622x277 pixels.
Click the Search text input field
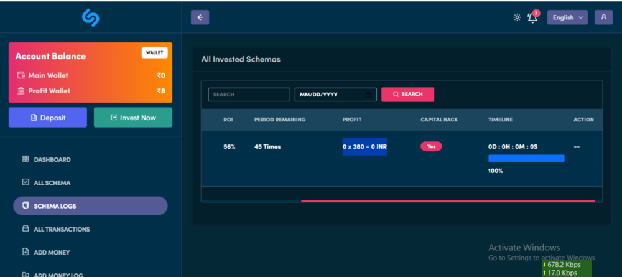point(249,95)
